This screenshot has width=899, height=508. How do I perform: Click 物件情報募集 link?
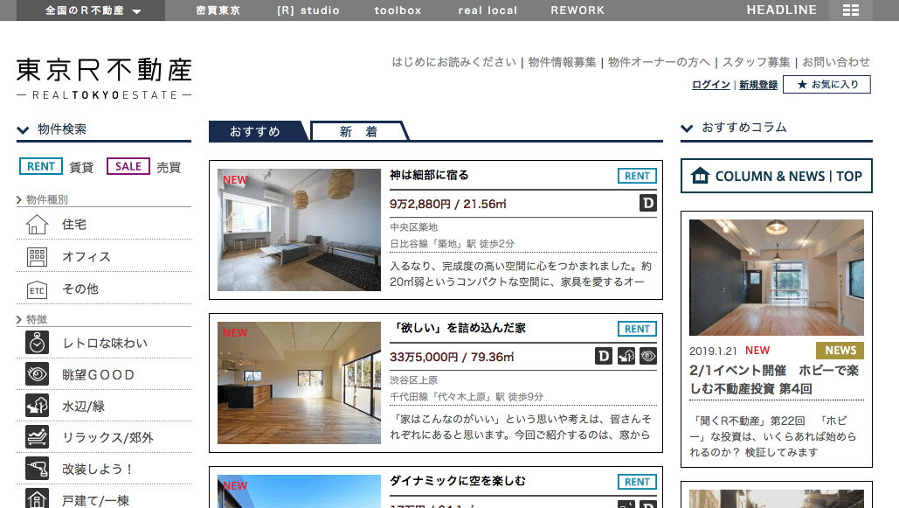(x=562, y=62)
